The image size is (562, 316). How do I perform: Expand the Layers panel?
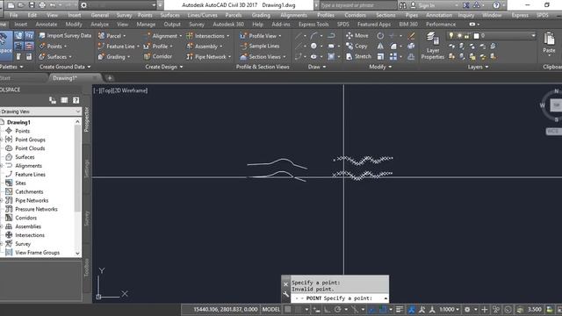point(478,67)
